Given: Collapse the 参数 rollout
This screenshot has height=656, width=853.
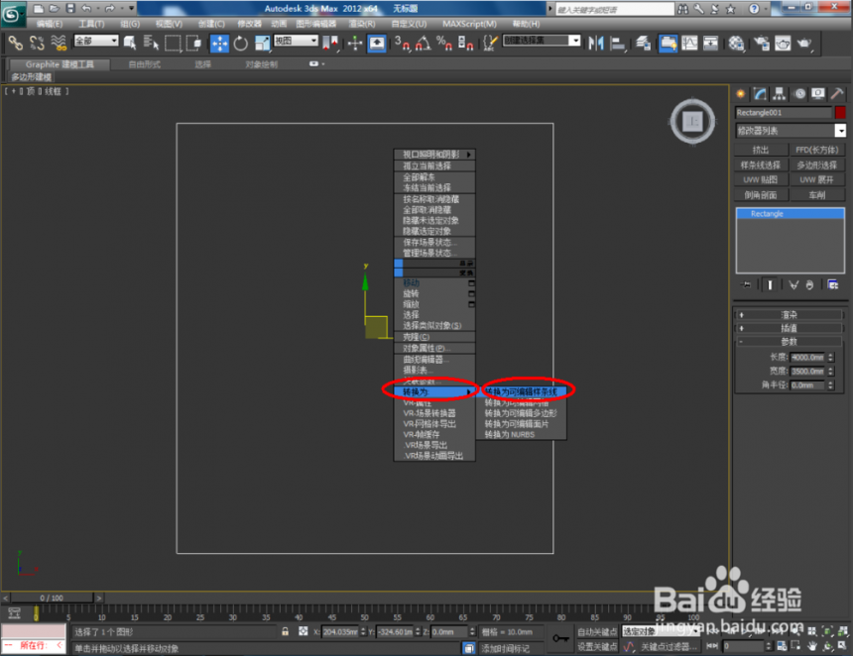Looking at the screenshot, I should [790, 341].
